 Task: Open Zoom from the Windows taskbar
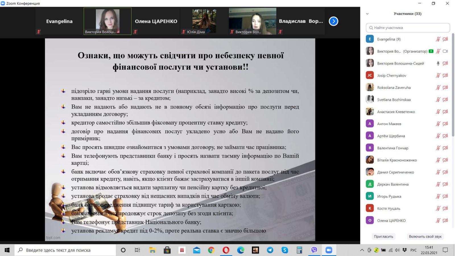(329, 250)
